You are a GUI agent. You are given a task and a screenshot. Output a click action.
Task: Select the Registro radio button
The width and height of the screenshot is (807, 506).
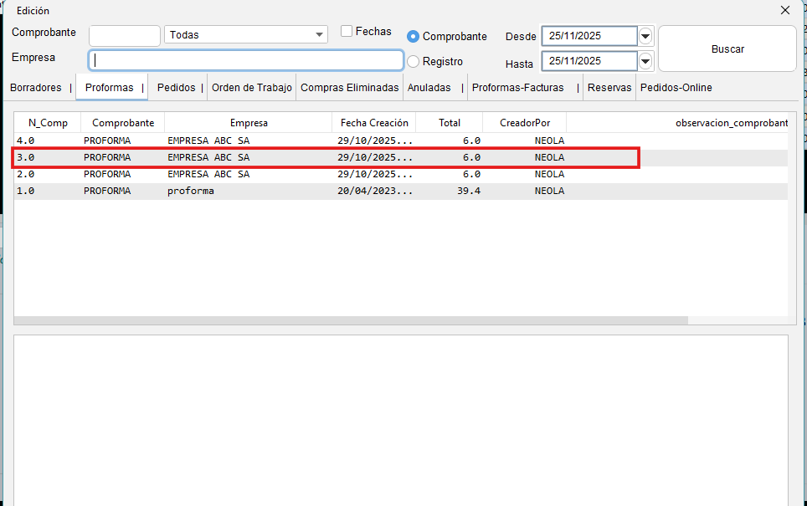point(413,61)
